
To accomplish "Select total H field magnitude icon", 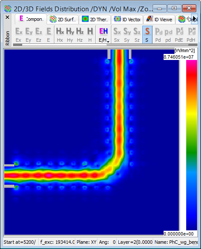I will (90, 35).
